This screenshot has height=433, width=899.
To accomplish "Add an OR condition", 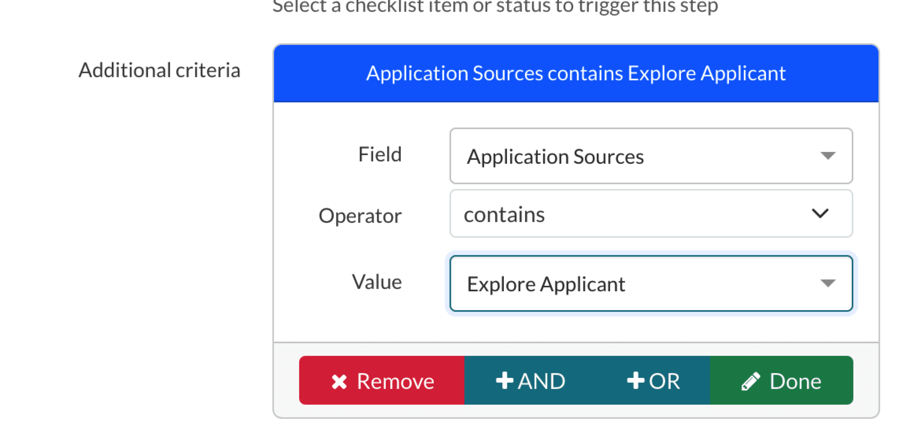I will click(653, 381).
